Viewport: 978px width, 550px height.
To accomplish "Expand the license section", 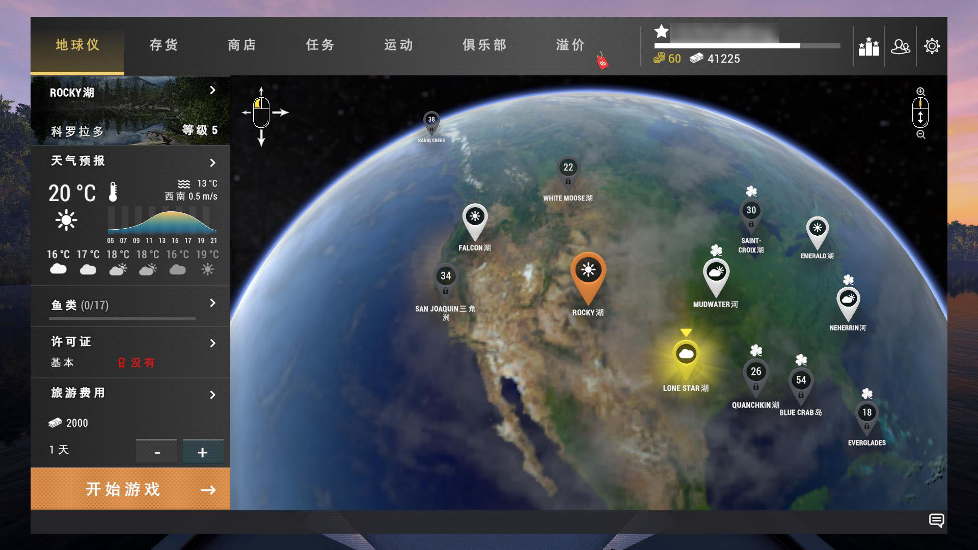I will coord(212,343).
